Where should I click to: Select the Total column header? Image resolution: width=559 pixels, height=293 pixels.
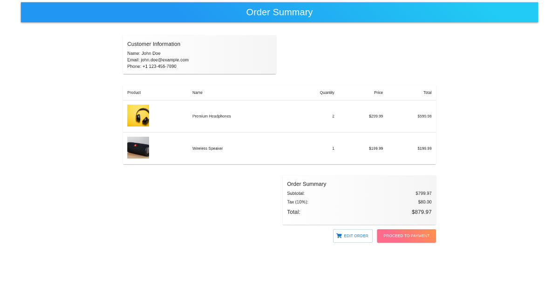(x=427, y=93)
